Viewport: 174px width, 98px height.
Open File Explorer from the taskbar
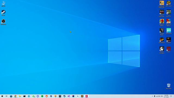[x=20, y=96]
